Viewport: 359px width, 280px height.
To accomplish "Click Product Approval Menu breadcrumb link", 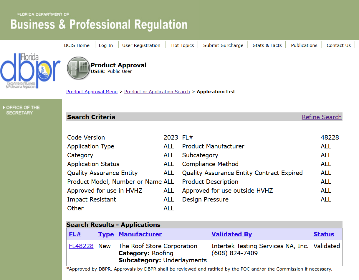I will [x=92, y=92].
